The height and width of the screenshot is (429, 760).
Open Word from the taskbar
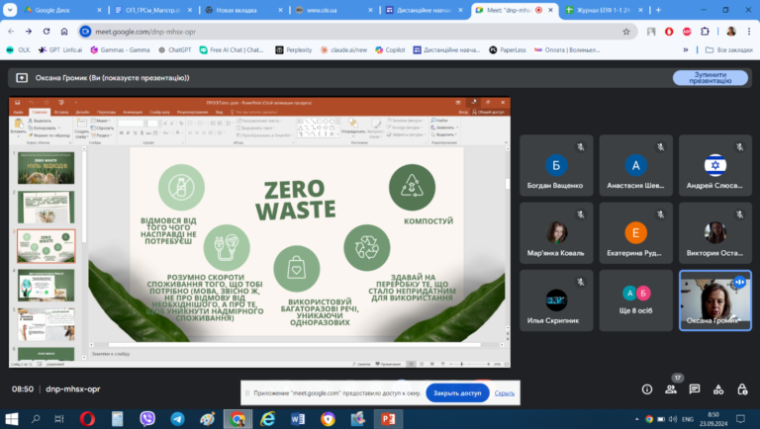[298, 419]
